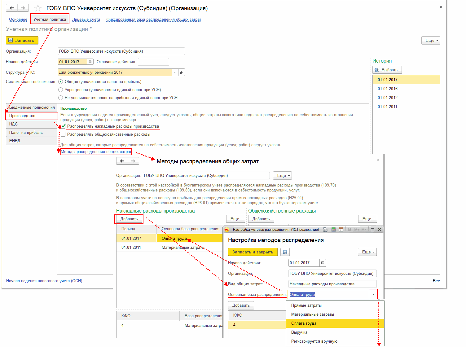This screenshot has height=347, width=466.
Task: Select ЕНВД side tab
Action: [x=32, y=141]
